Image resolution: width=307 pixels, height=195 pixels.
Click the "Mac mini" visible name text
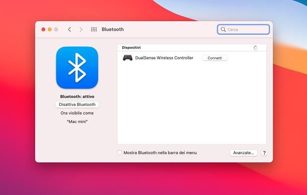pos(77,121)
